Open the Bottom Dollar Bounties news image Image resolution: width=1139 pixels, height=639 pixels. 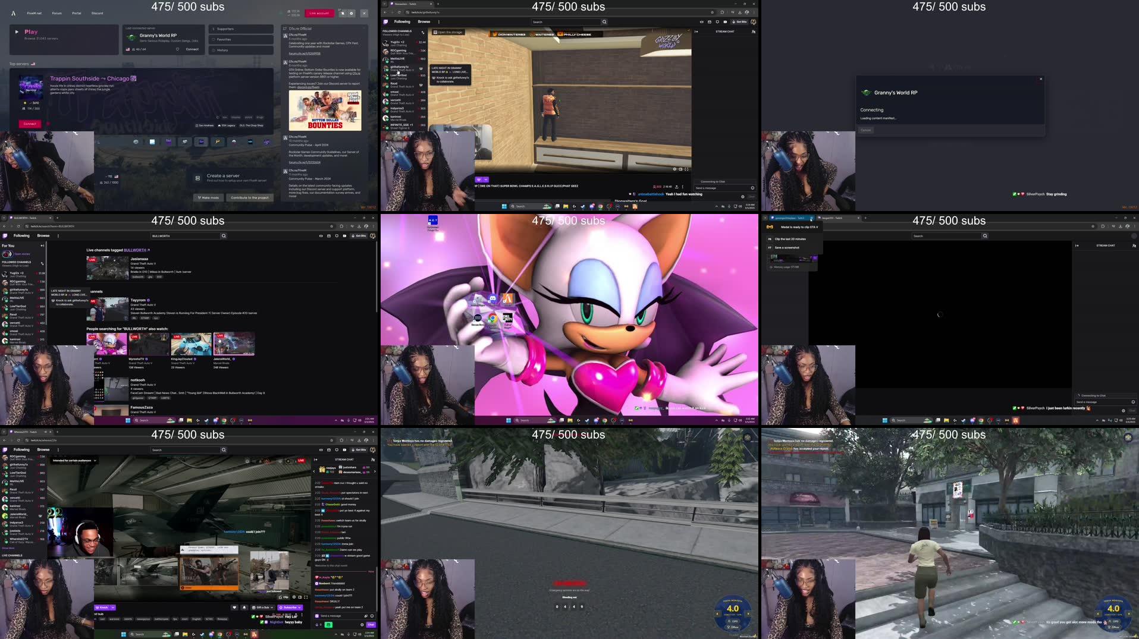(325, 111)
